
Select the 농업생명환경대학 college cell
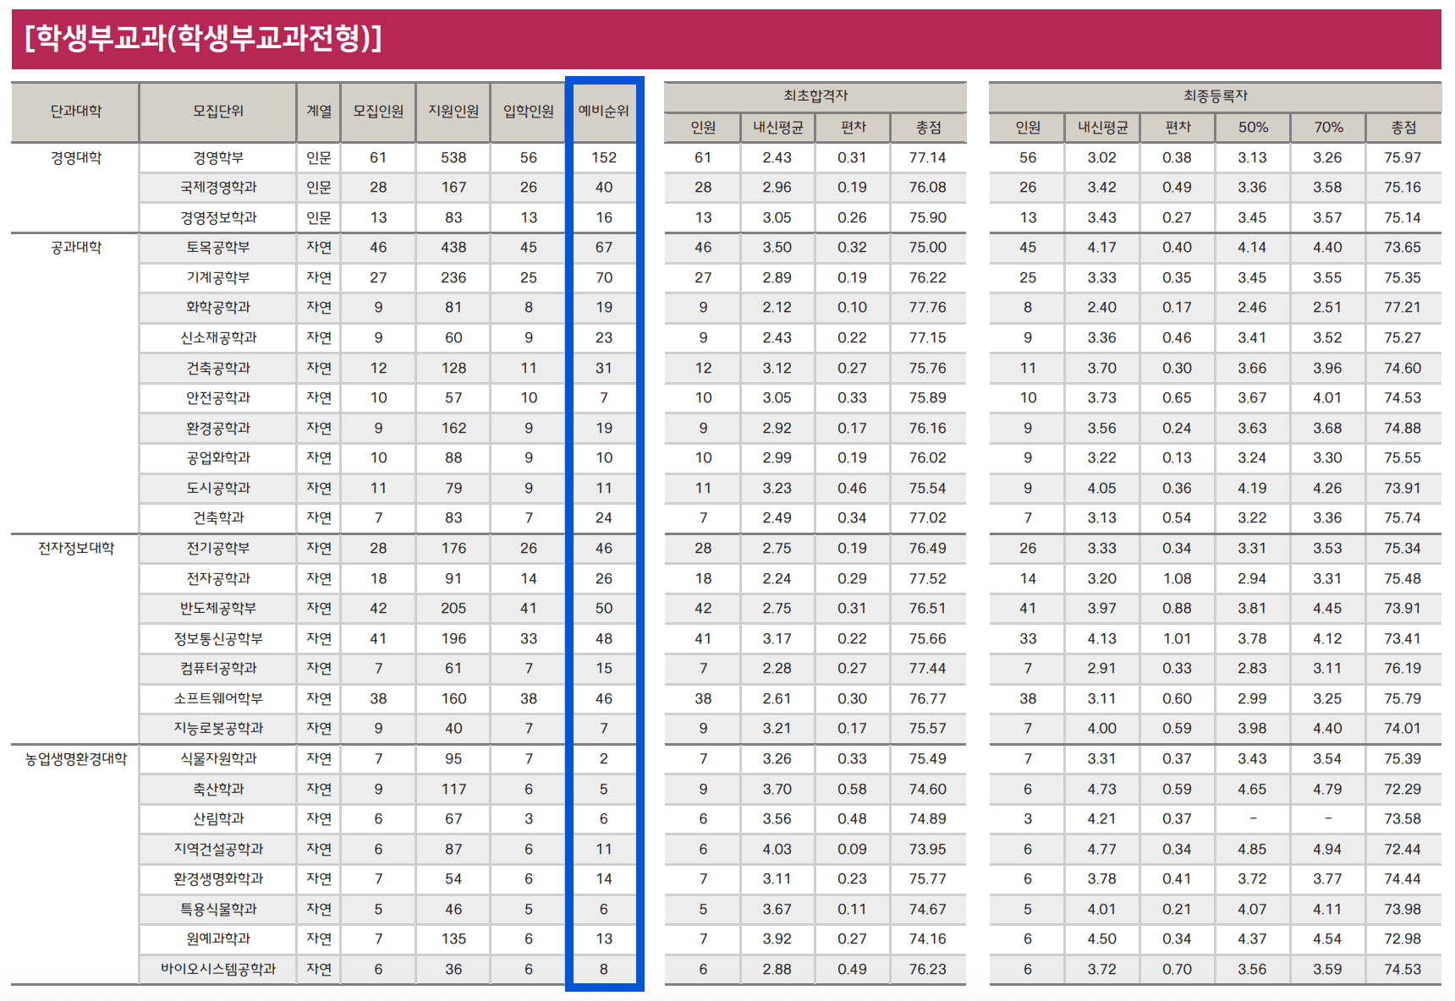tap(75, 759)
